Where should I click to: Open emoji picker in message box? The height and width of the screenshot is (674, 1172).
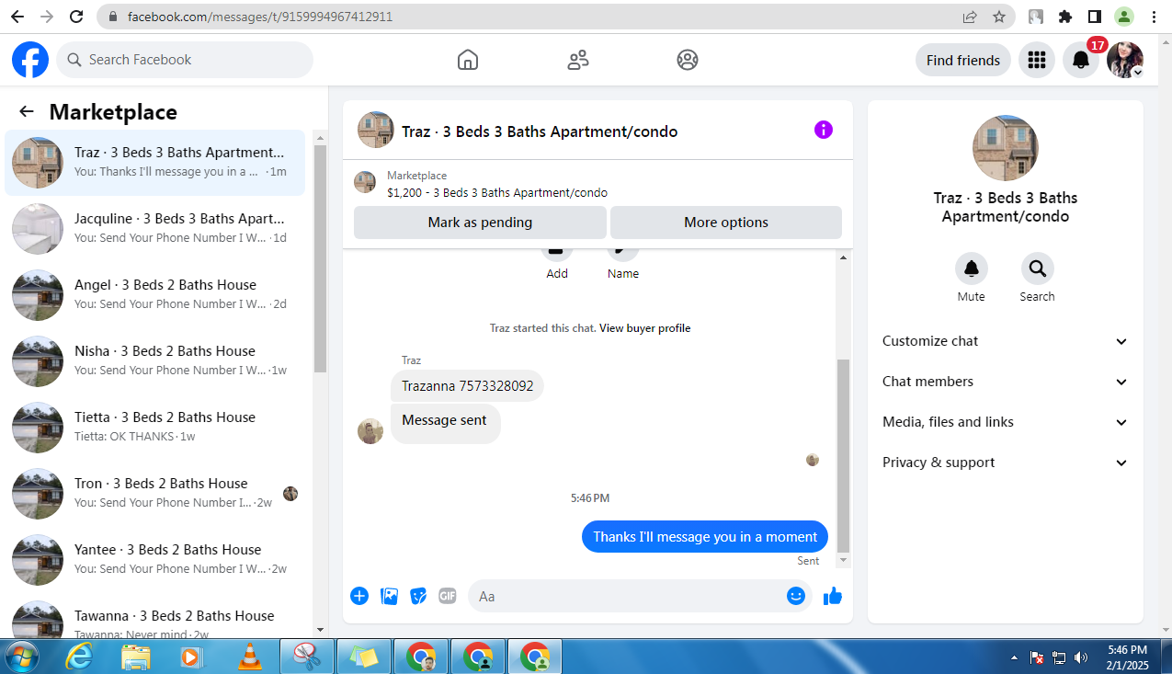point(796,596)
